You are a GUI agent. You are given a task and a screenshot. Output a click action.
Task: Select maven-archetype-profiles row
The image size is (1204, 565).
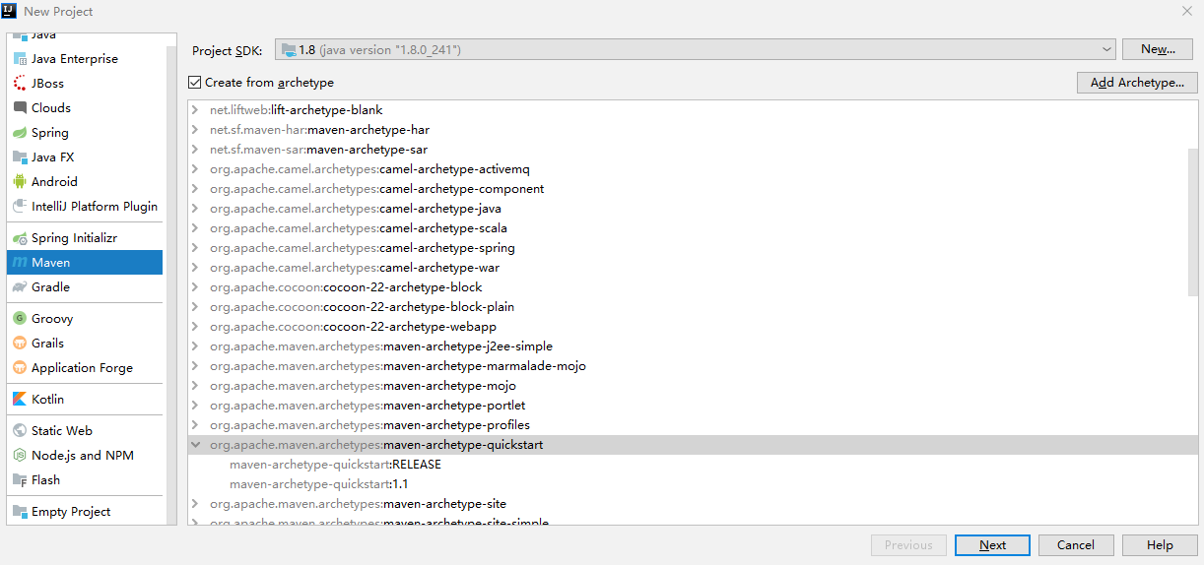click(688, 425)
